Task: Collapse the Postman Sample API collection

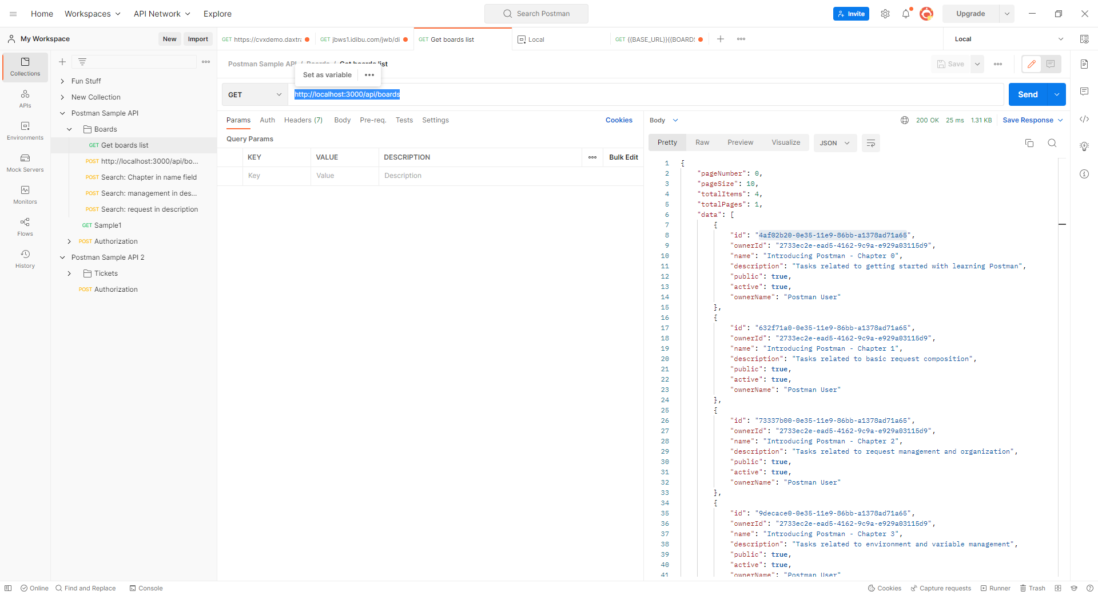Action: pyautogui.click(x=62, y=113)
